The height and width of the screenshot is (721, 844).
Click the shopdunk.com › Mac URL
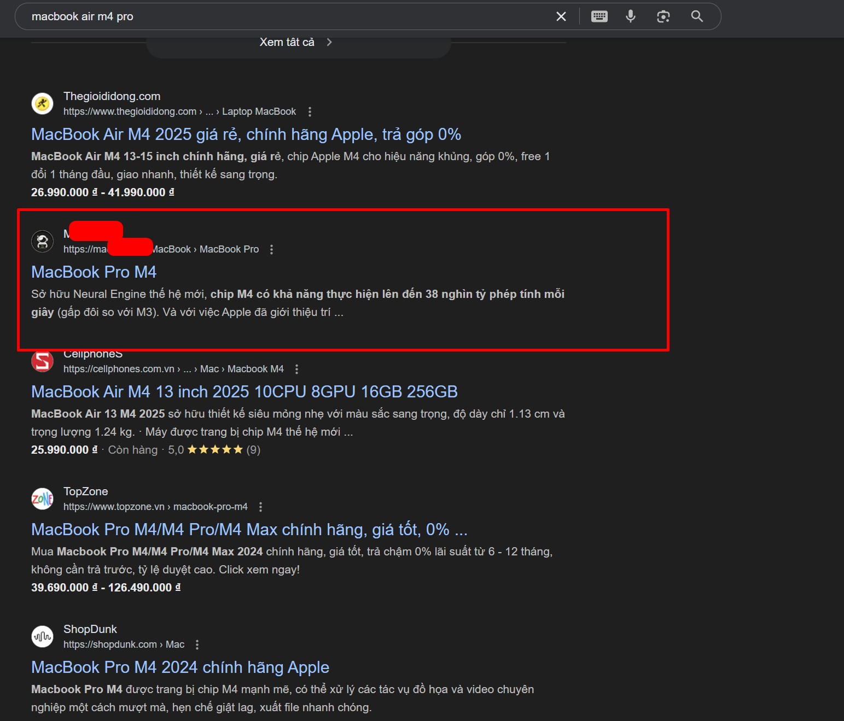(x=124, y=644)
